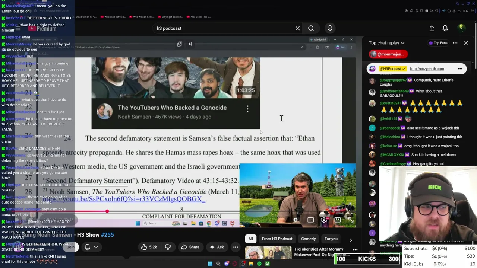Viewport: 477px width, 268px height.
Task: Expand the Top chat replay dropdown
Action: [386, 43]
